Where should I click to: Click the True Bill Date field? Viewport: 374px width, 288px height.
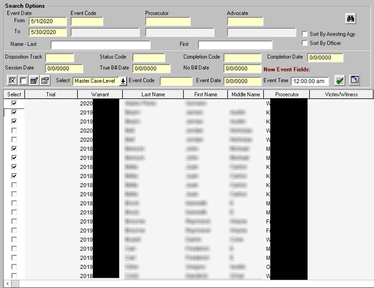tap(151, 69)
